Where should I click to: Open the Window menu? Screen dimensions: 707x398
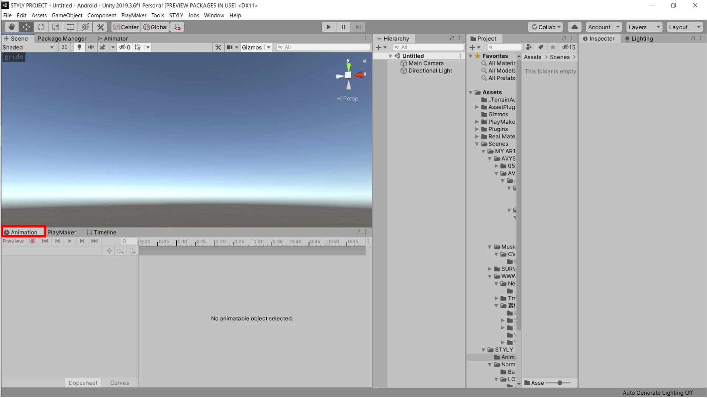point(214,16)
